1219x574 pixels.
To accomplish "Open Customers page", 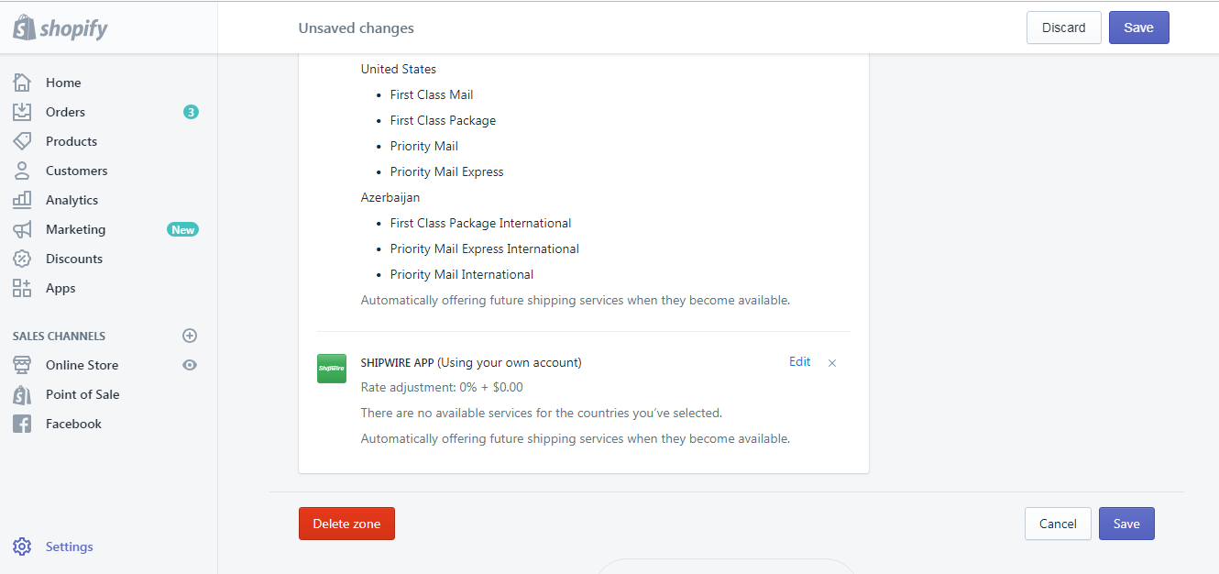I will coord(77,171).
